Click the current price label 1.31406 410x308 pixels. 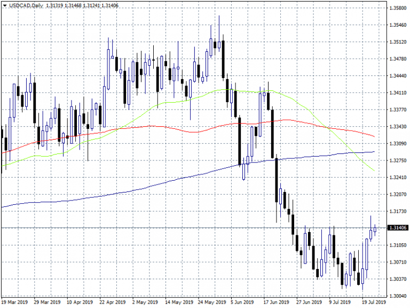[396, 228]
